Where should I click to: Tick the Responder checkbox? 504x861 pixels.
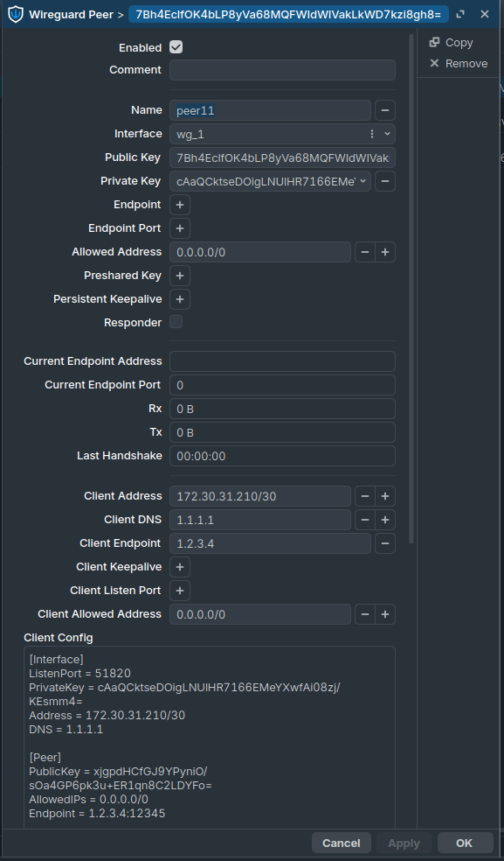(176, 322)
